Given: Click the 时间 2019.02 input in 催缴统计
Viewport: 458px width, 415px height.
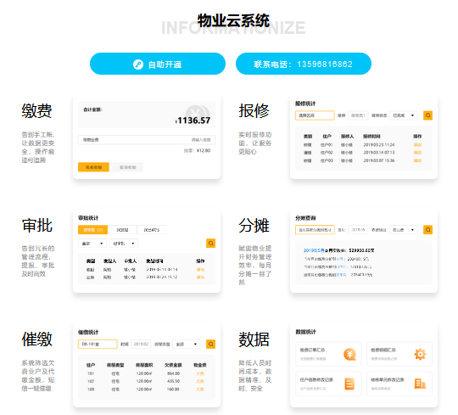Looking at the screenshot, I should point(141,344).
